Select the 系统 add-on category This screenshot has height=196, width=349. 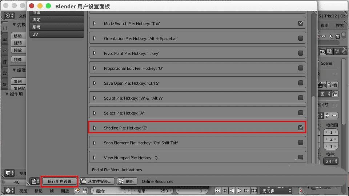[x=57, y=27]
